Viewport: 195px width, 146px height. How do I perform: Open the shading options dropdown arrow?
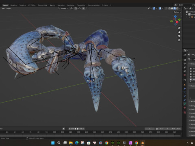click(x=180, y=9)
